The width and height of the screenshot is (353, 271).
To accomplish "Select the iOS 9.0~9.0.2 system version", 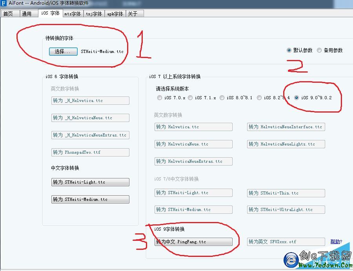I will [297, 98].
